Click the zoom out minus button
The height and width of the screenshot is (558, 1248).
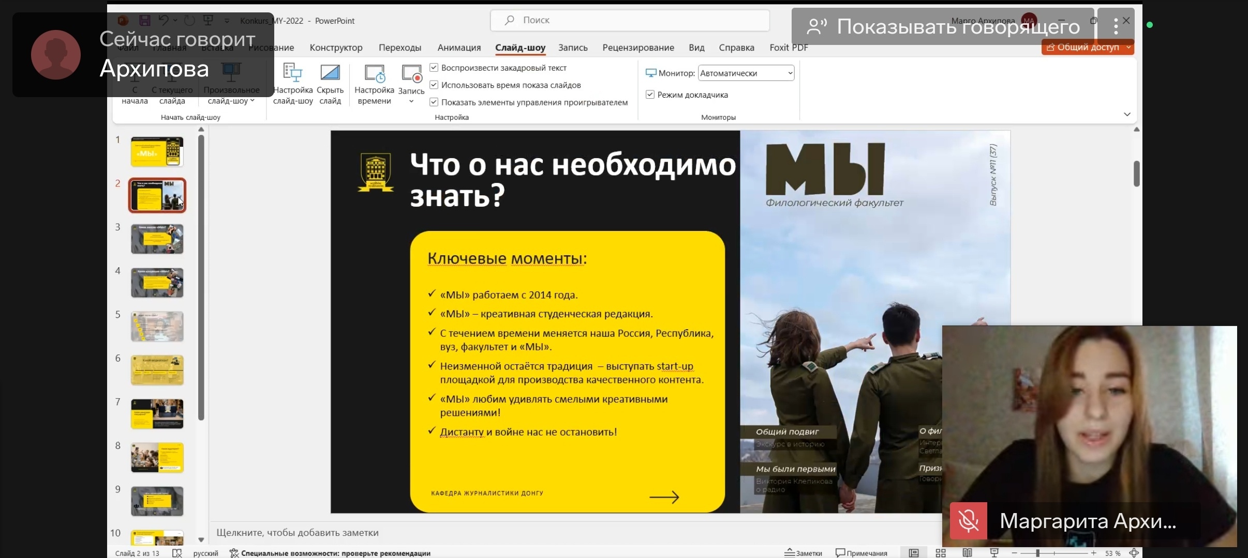point(1014,553)
